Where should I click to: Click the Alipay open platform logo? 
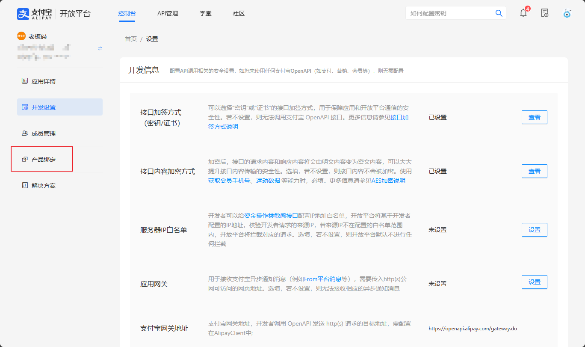(54, 14)
